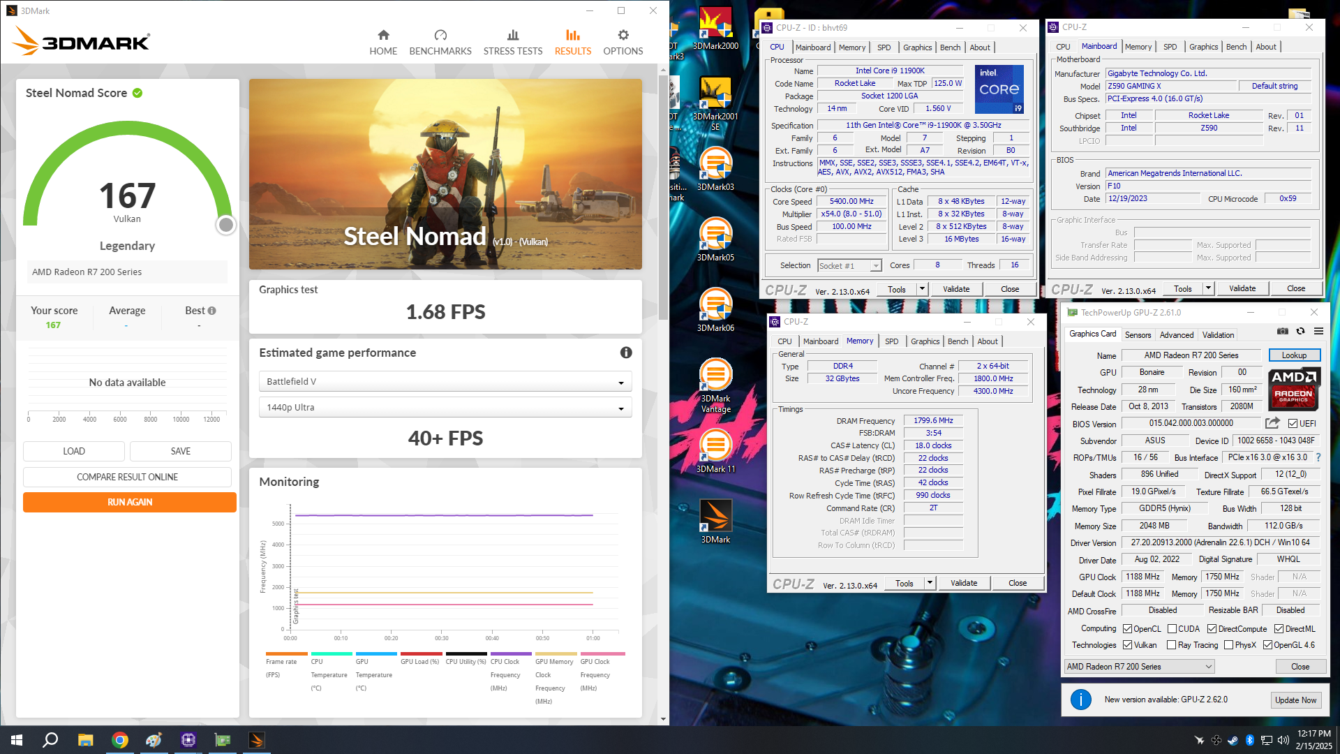
Task: Switch to Graphics tab in CPU-Z Memory window
Action: 925,341
